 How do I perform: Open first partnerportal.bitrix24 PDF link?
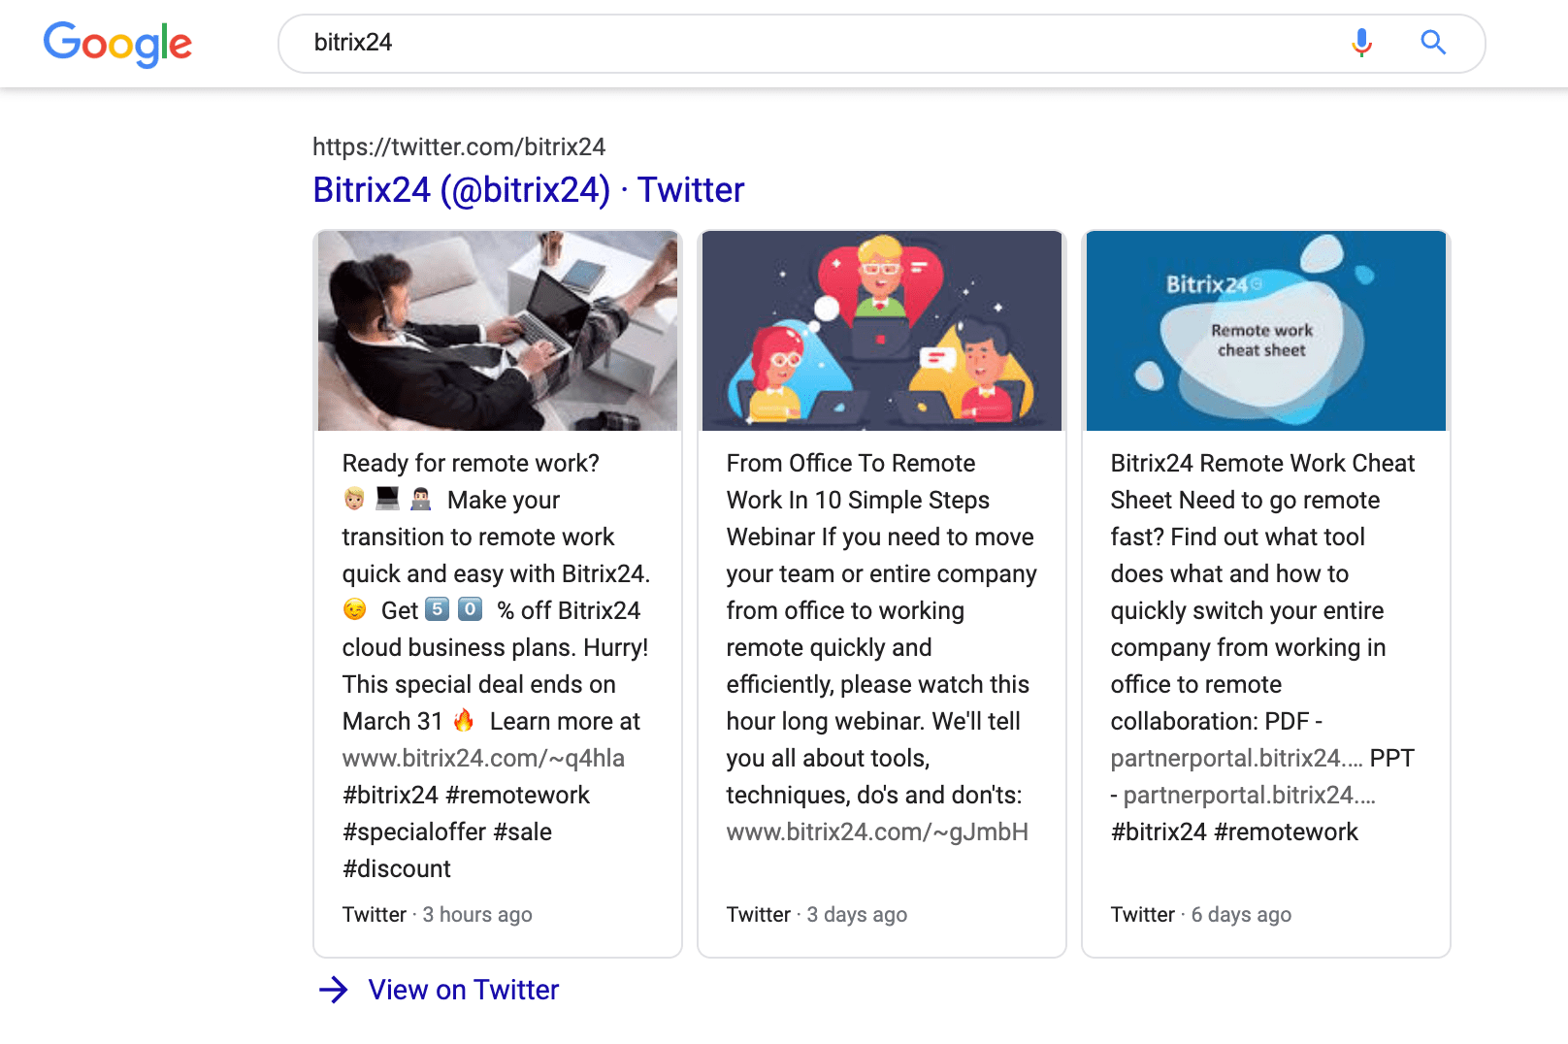point(1237,758)
